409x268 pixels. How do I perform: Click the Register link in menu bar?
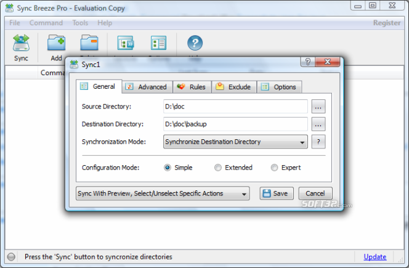tap(387, 23)
